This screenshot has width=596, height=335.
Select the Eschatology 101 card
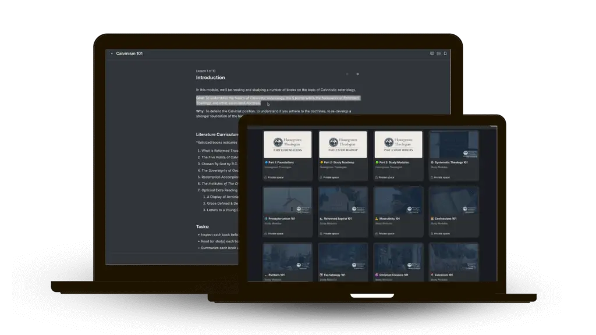coord(343,262)
